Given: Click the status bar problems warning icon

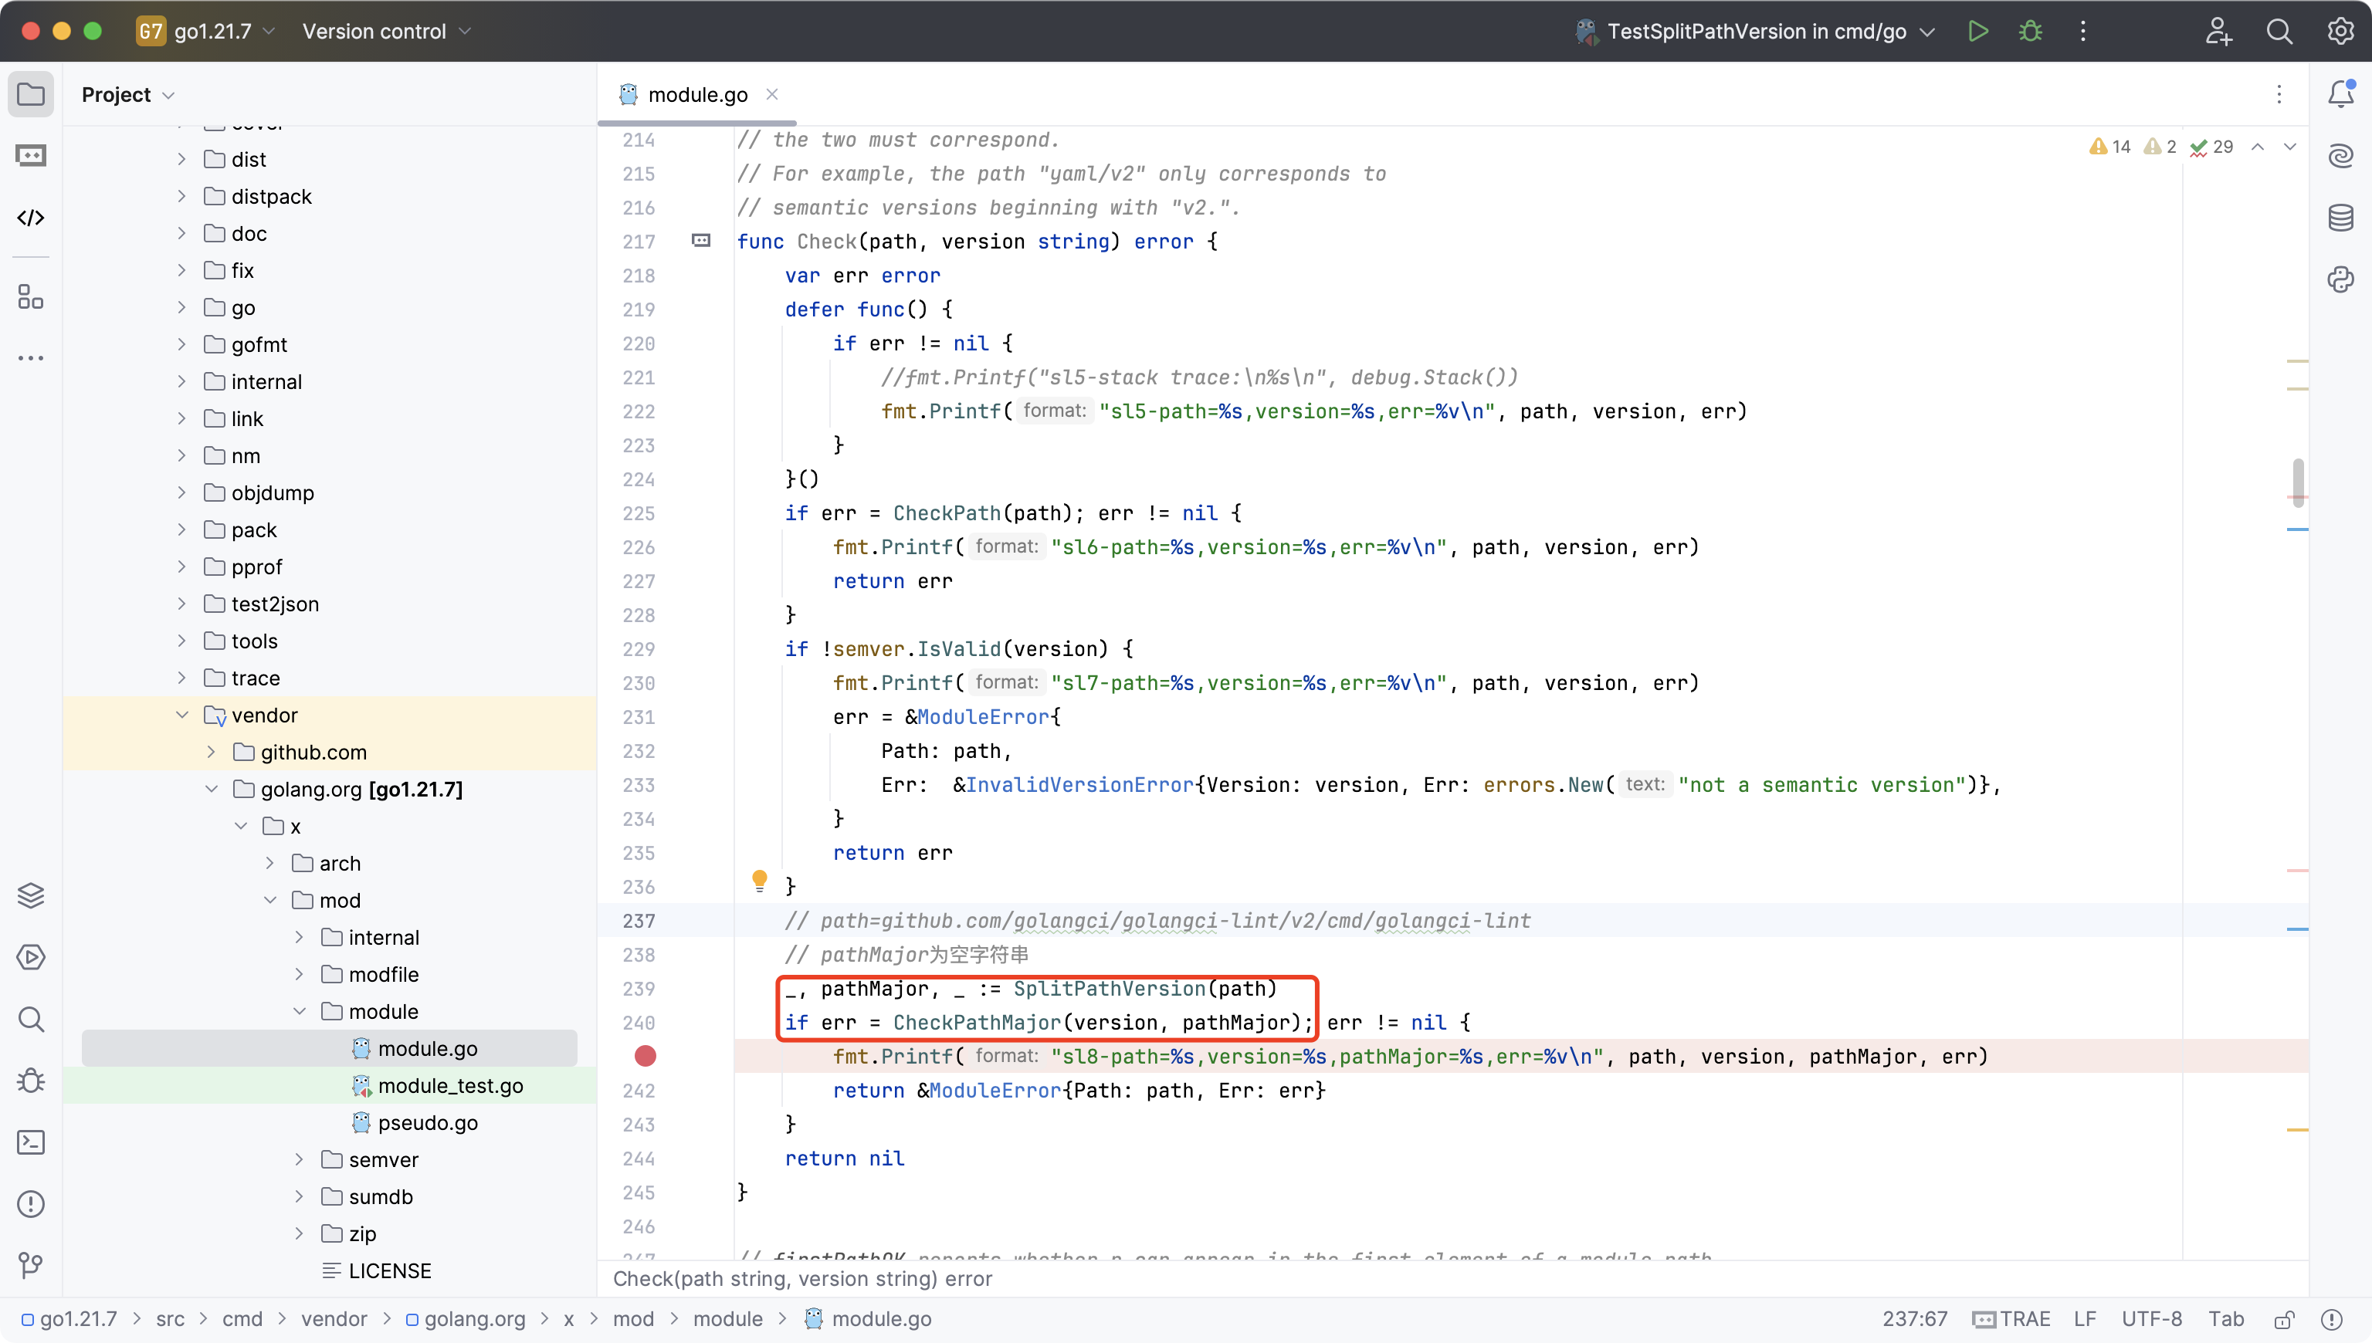Looking at the screenshot, I should click(x=2331, y=1319).
